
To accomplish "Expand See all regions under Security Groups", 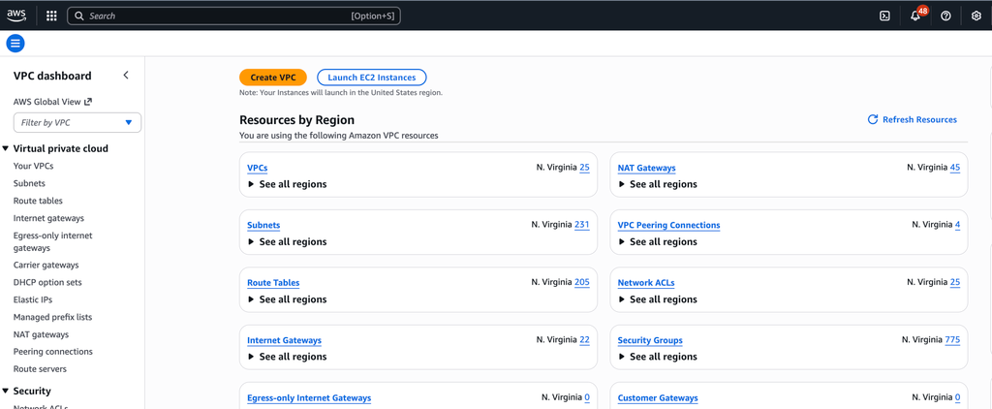I will click(658, 357).
